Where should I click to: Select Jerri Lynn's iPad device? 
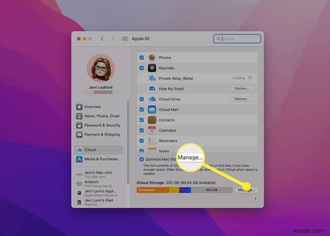98,202
